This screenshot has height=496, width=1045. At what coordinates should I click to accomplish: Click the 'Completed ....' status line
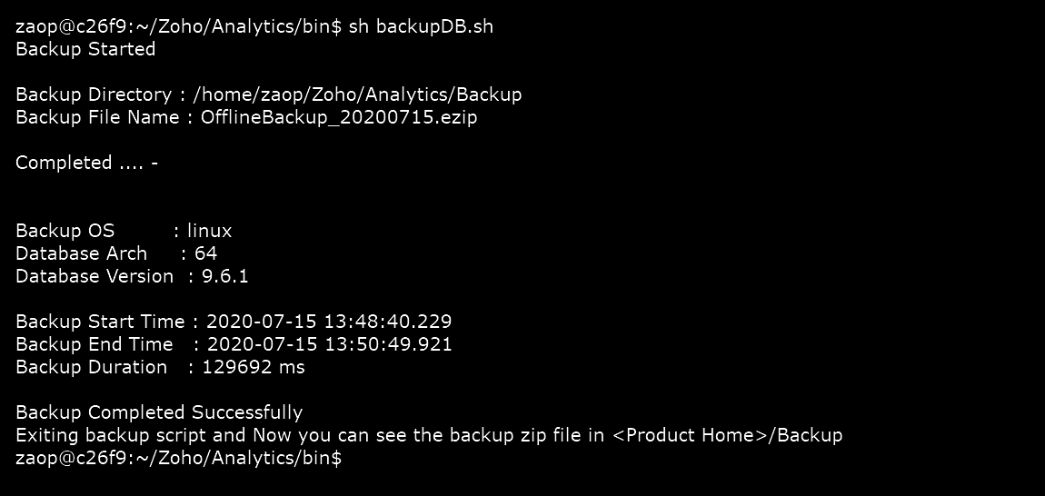click(86, 163)
